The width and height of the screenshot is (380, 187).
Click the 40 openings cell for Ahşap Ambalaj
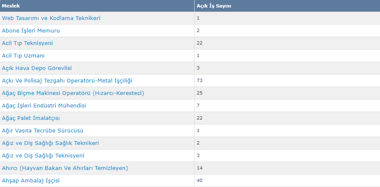287,181
